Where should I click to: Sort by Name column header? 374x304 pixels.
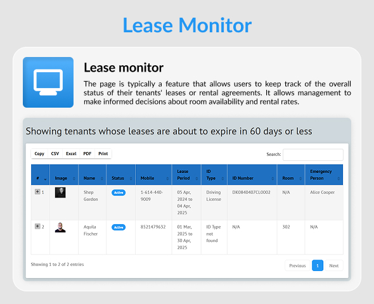pyautogui.click(x=93, y=175)
